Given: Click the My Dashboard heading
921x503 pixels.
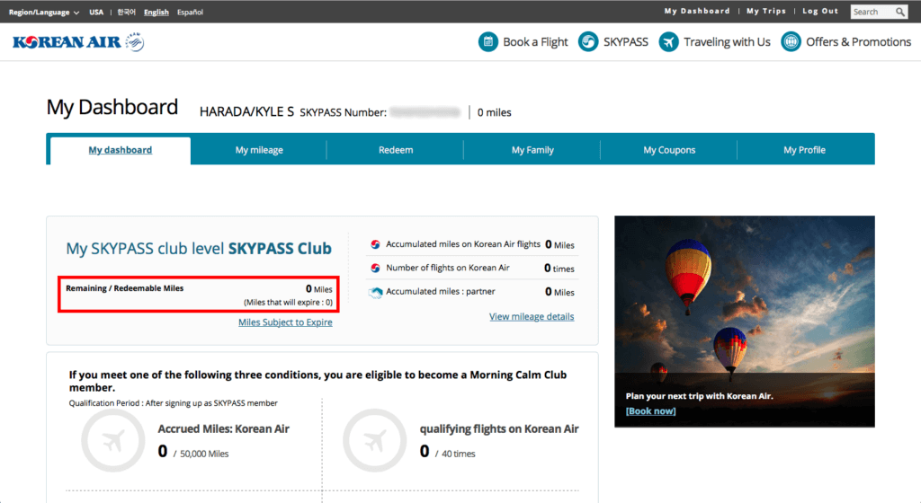Looking at the screenshot, I should pyautogui.click(x=112, y=107).
